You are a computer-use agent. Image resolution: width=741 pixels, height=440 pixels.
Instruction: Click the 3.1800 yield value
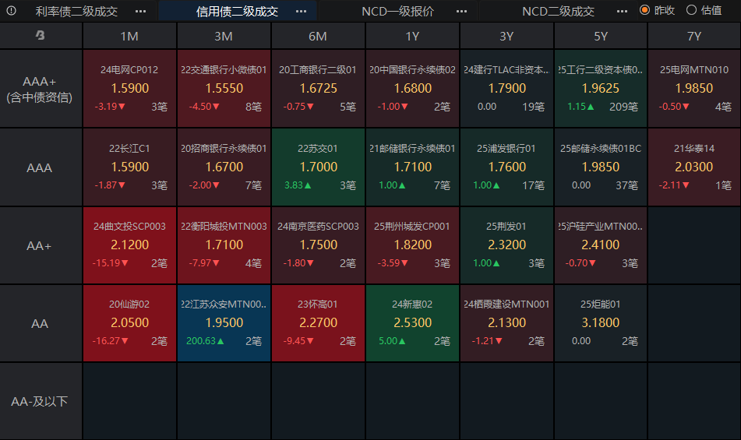pyautogui.click(x=601, y=323)
